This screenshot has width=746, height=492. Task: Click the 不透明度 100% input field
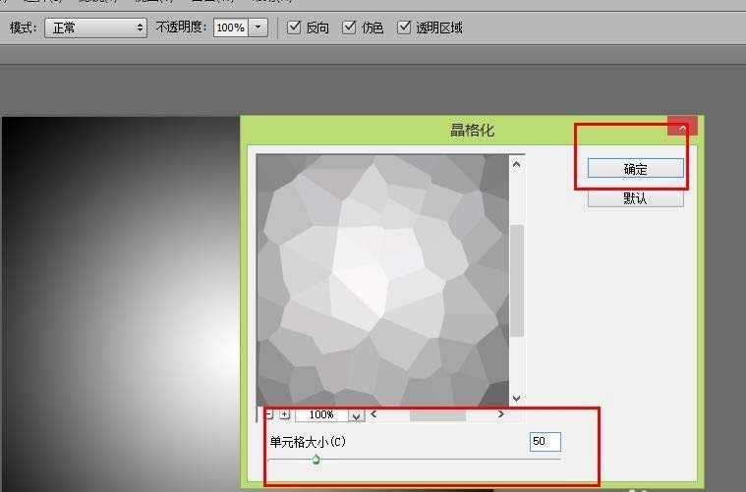pyautogui.click(x=231, y=27)
